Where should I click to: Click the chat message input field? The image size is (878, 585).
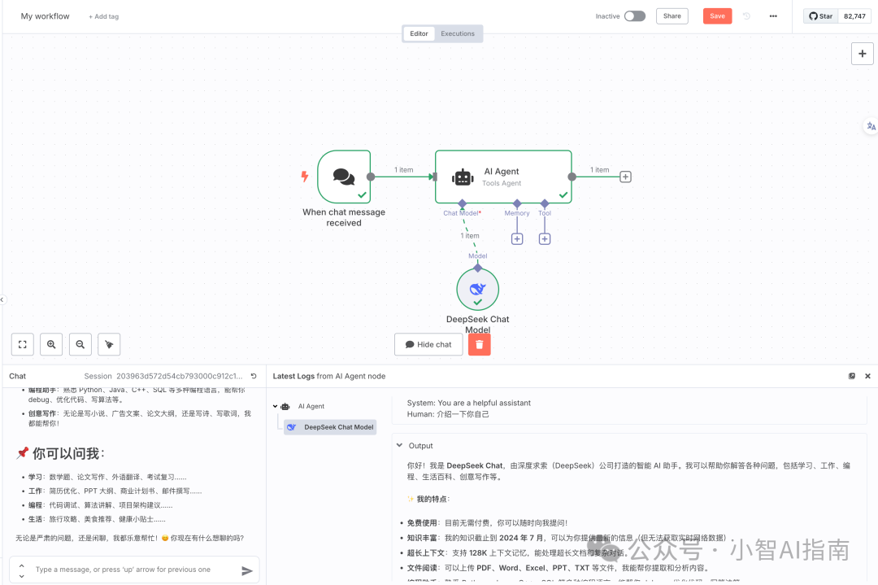(130, 570)
